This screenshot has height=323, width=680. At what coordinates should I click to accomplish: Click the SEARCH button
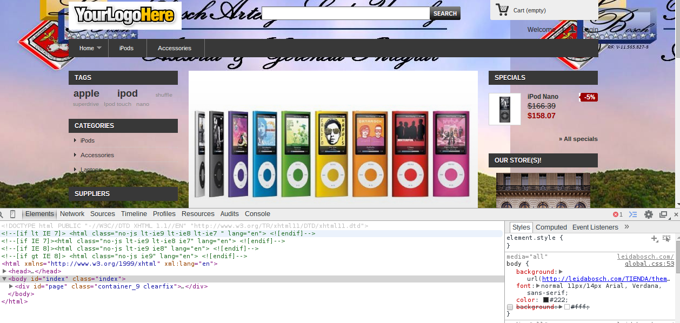[x=445, y=14]
